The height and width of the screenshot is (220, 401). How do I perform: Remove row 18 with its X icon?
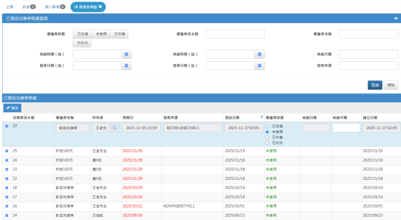pos(7,187)
